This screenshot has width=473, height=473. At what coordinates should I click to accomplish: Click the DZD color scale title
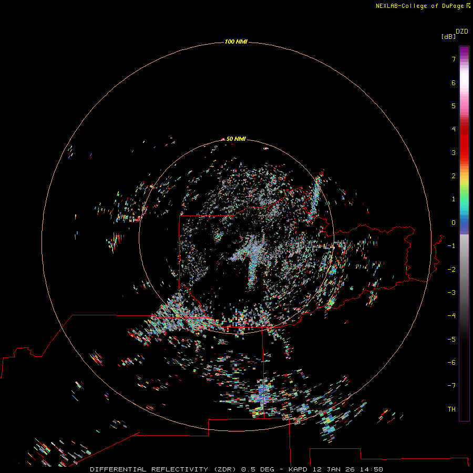click(462, 32)
